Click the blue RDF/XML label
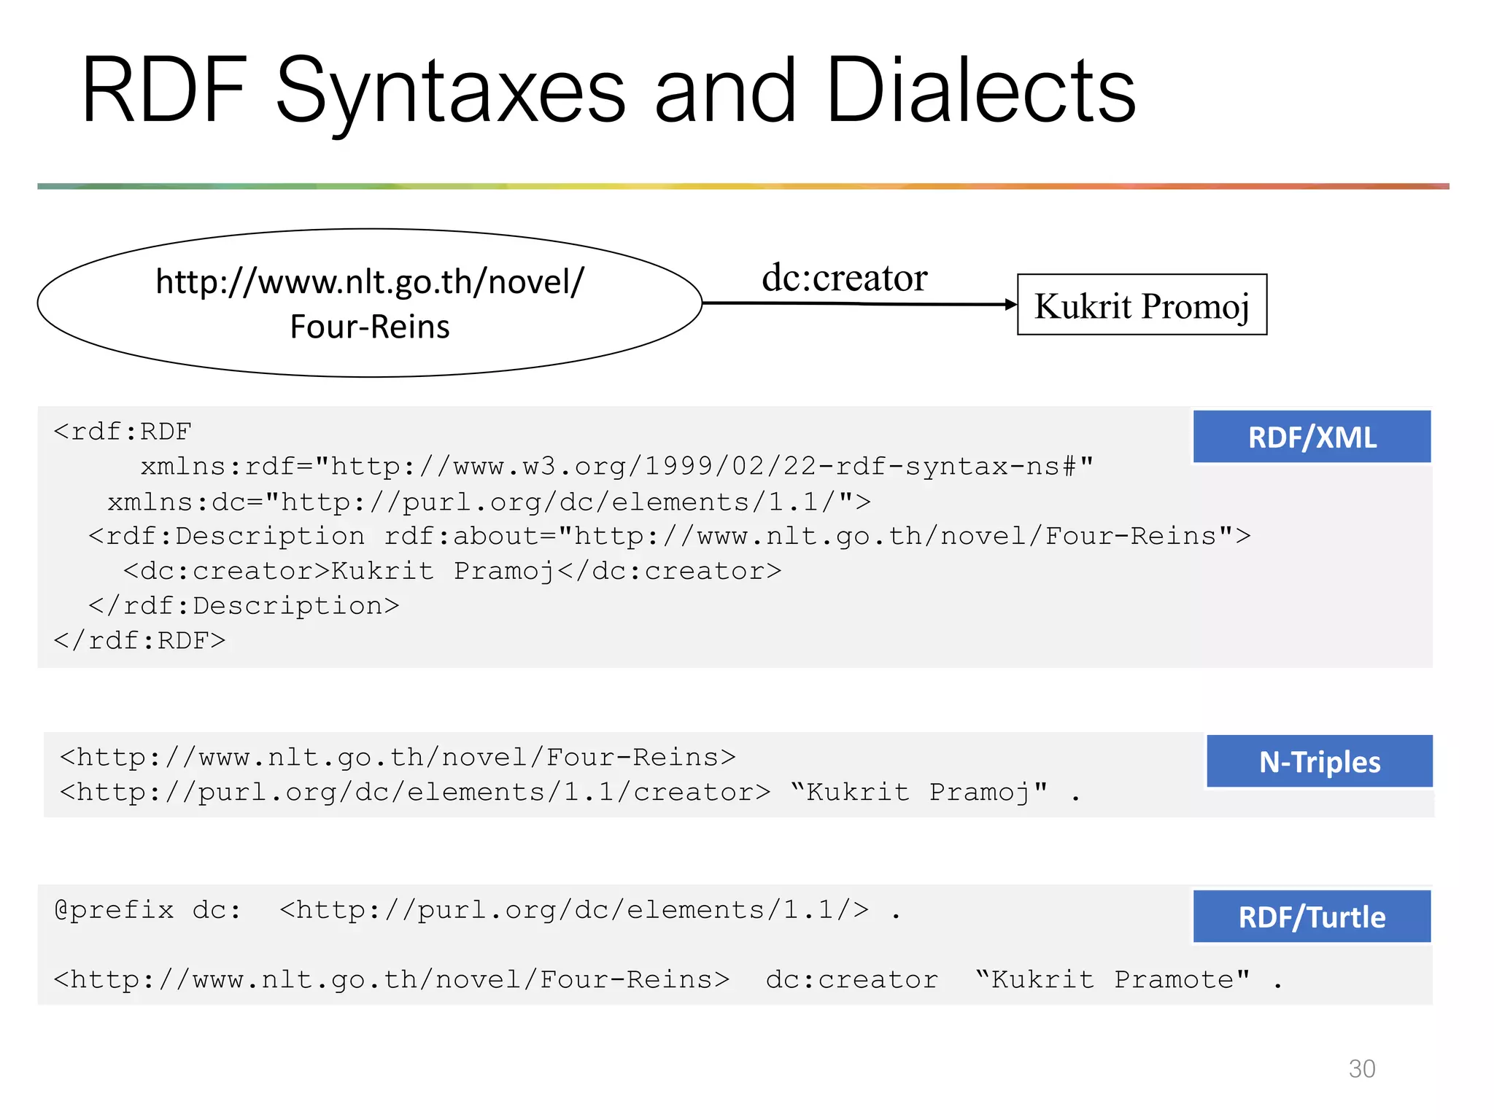 (1312, 437)
